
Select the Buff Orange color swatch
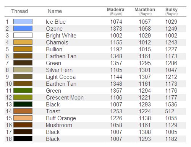click(23, 118)
